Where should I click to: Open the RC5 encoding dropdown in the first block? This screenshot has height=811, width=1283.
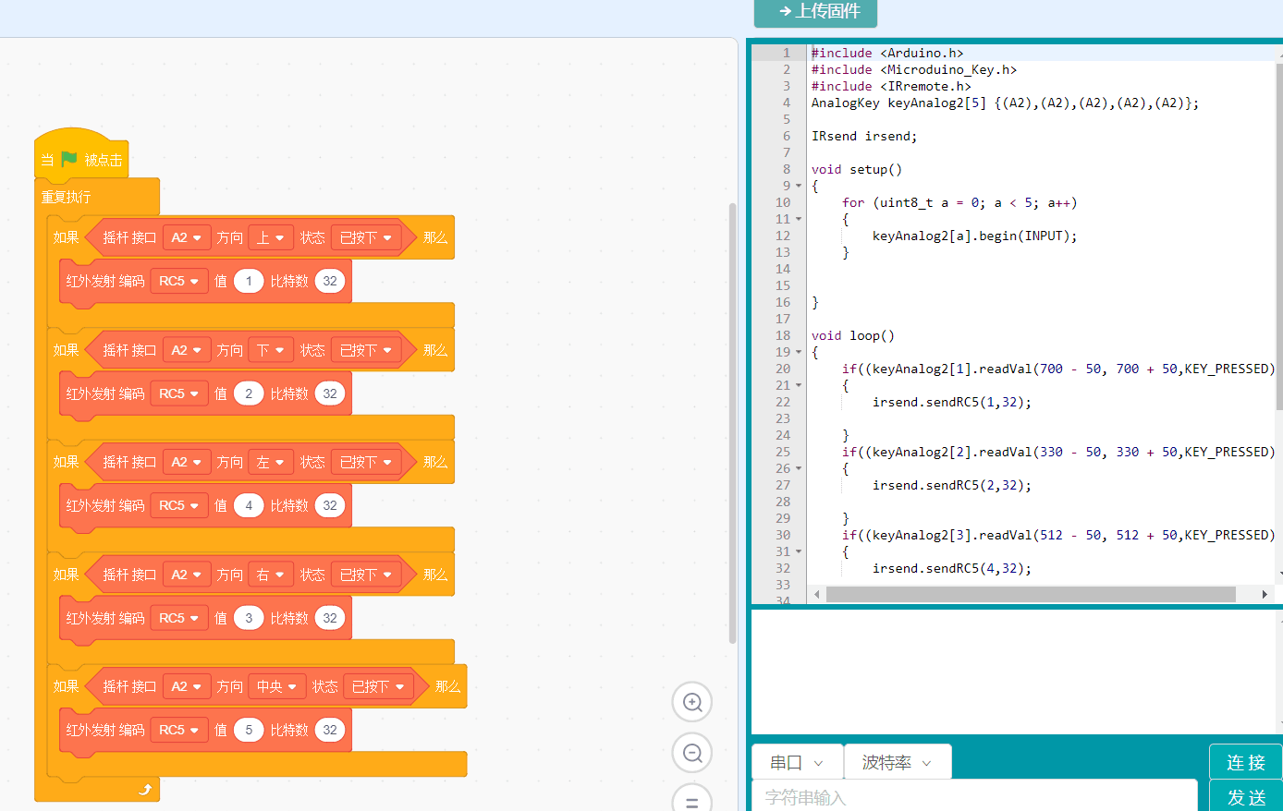[x=179, y=281]
